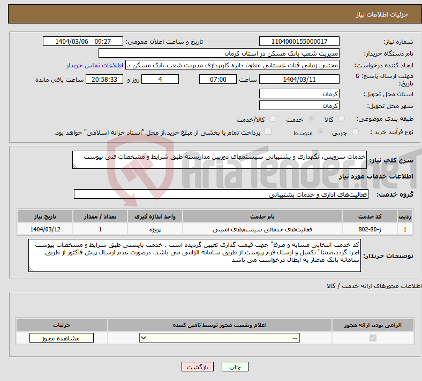
Task: Click the استان محل تحویل field
Action: coord(299,94)
